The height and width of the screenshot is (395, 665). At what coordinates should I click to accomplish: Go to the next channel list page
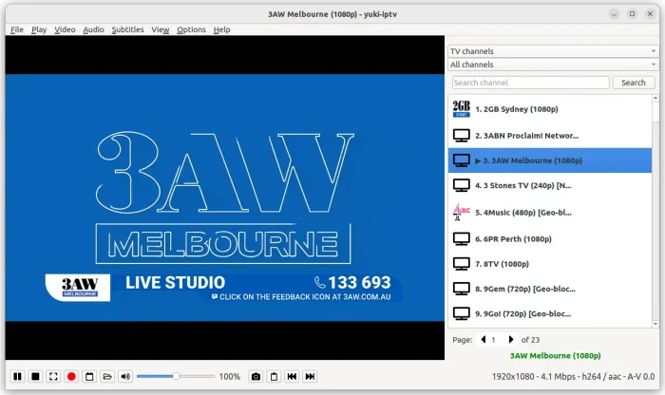pos(511,339)
